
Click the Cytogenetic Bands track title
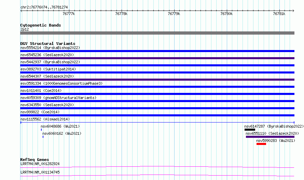click(x=41, y=25)
